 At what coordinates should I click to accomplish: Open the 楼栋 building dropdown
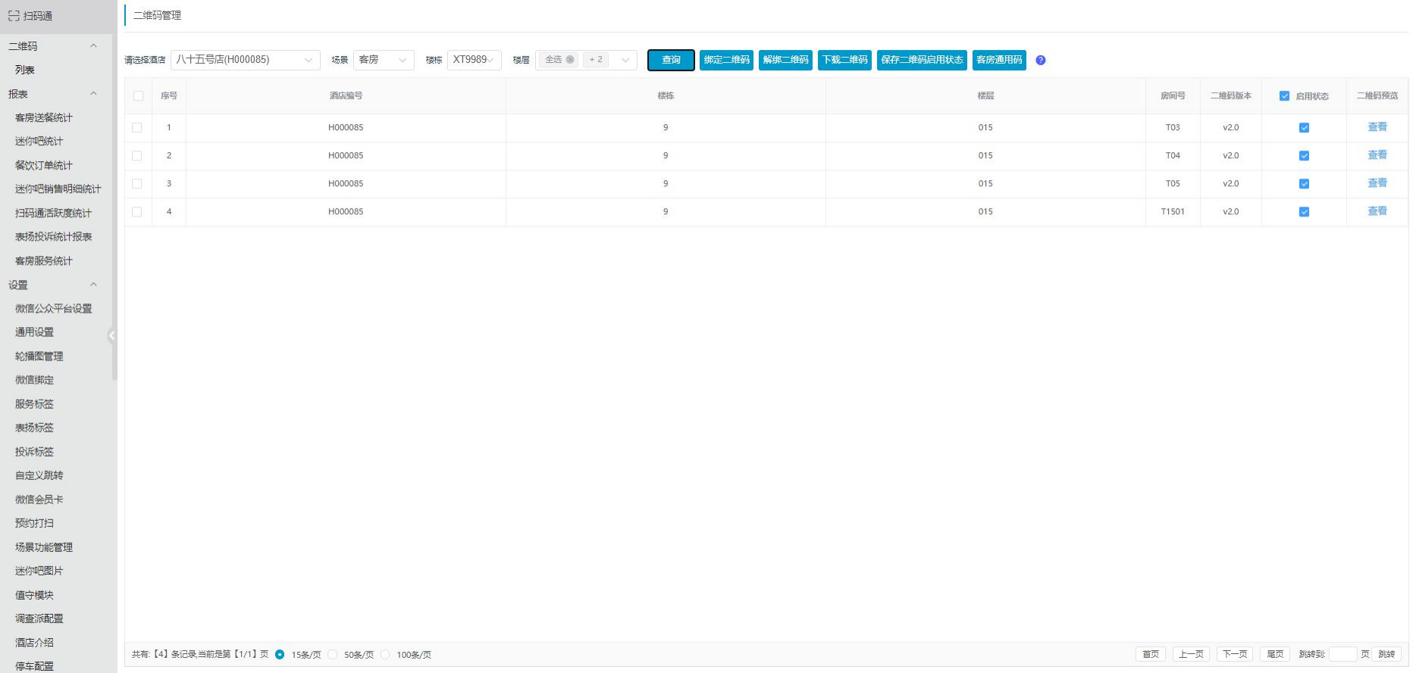pos(474,60)
